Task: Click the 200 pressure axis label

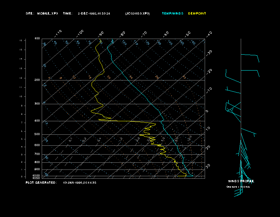Action: pos(37,80)
